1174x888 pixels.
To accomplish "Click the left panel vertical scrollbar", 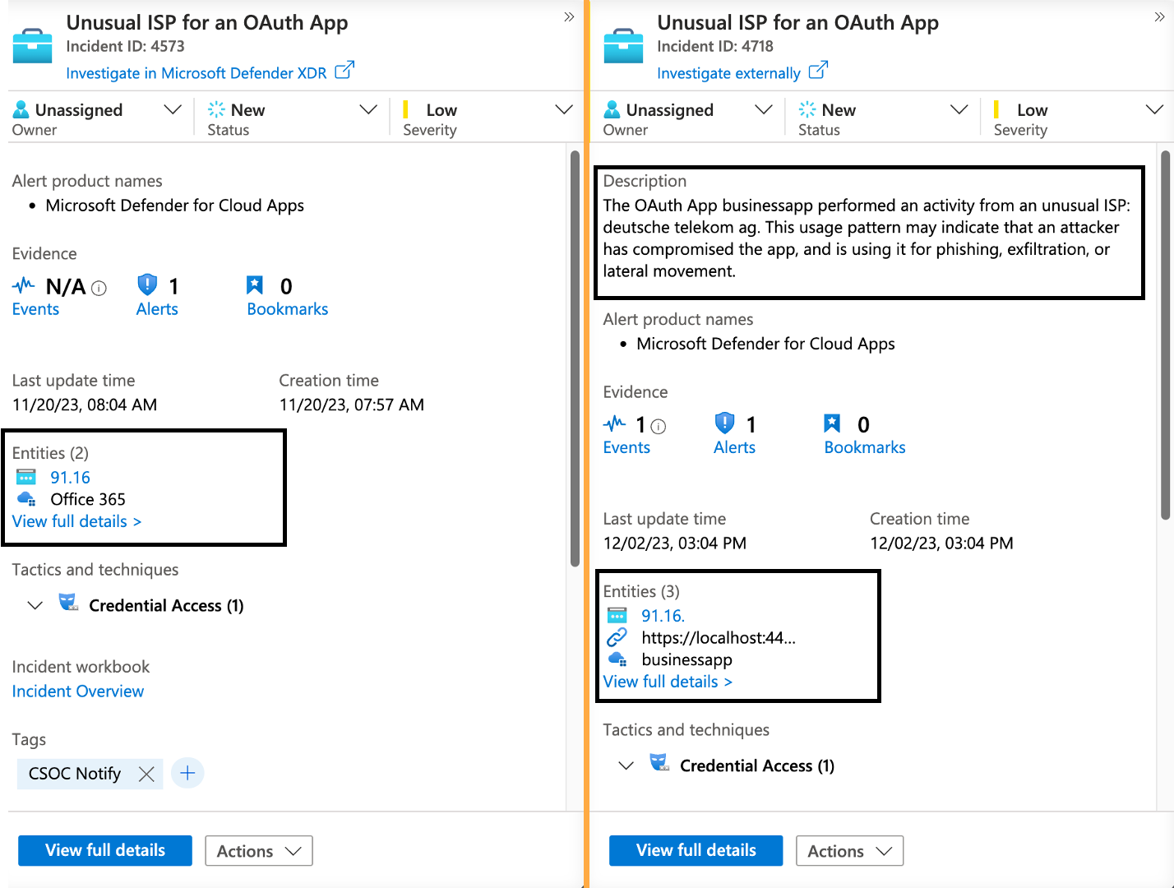I will coord(575,358).
